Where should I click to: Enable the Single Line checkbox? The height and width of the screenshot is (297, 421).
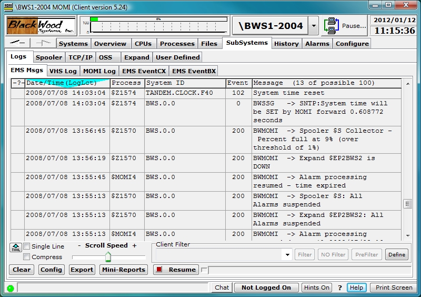pos(27,246)
